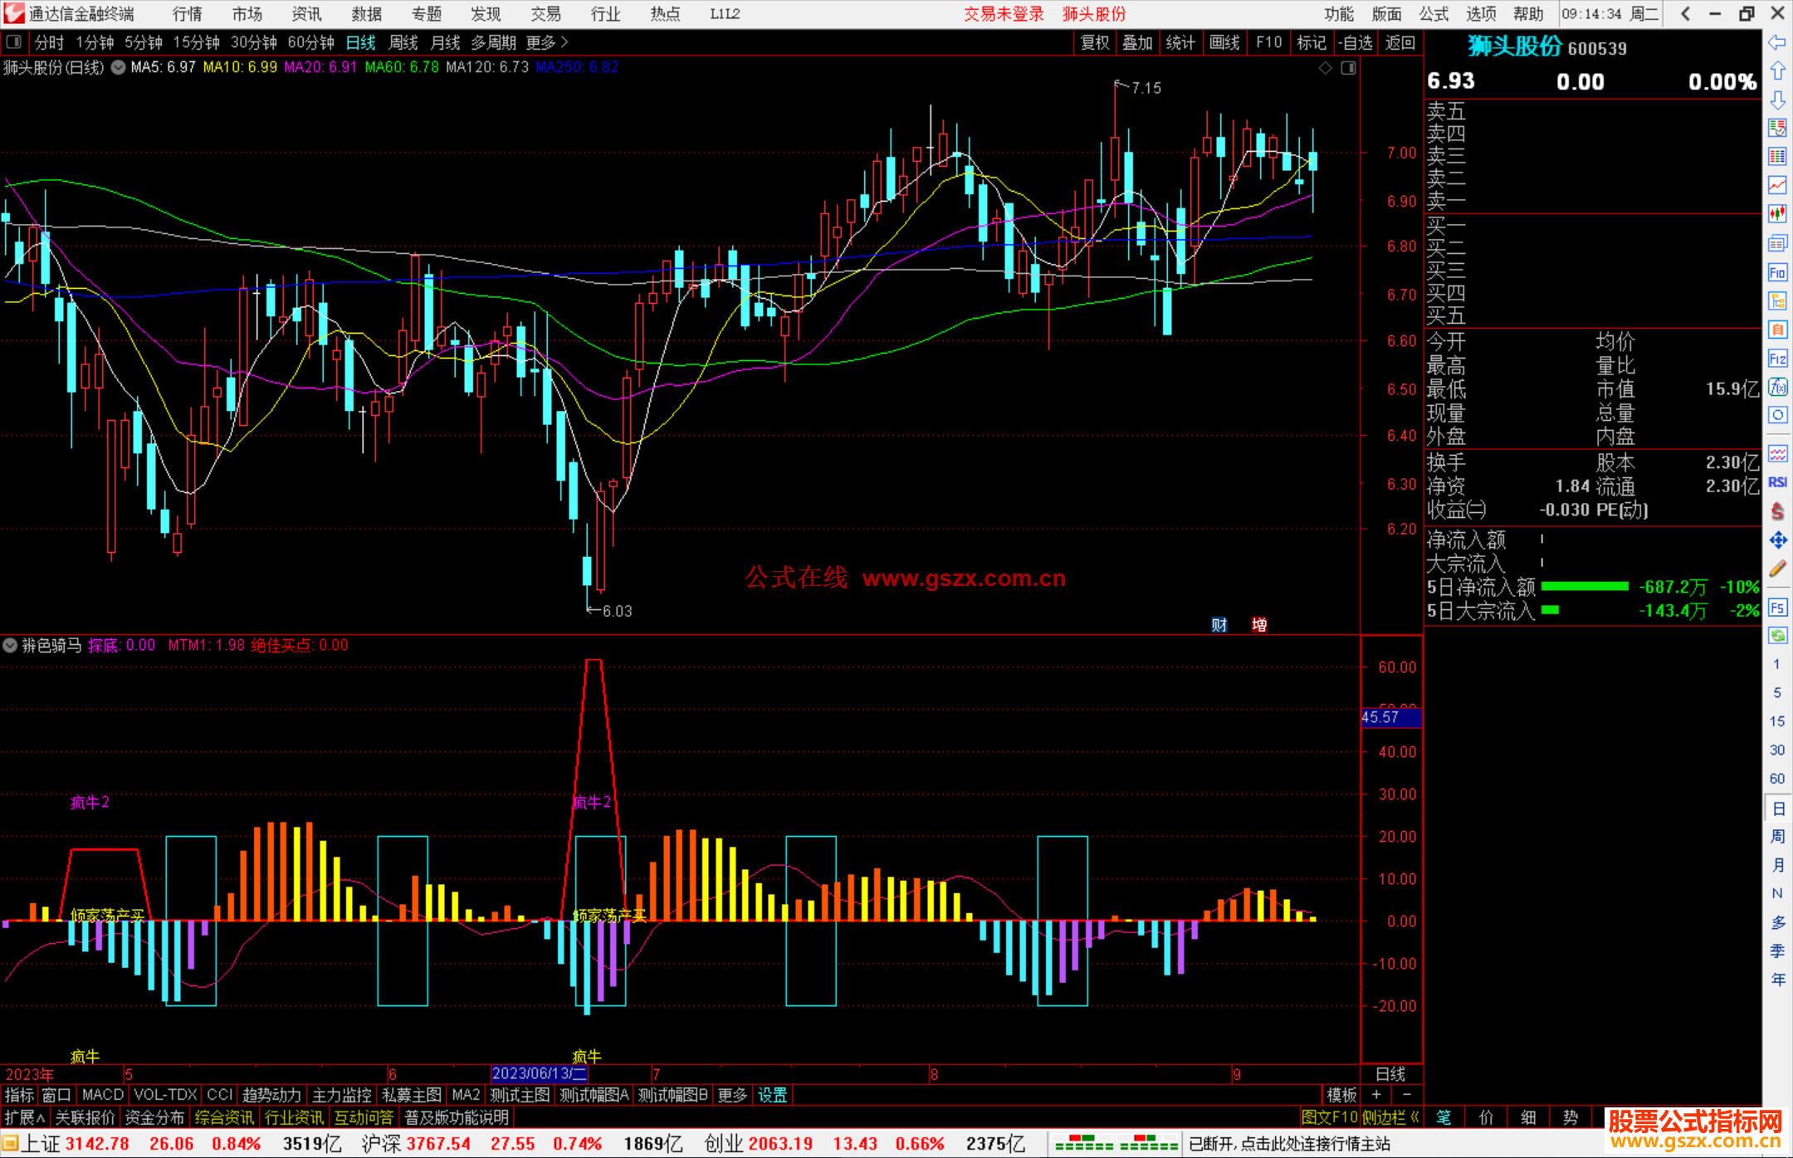Open the 公式 menu
This screenshot has width=1793, height=1158.
point(1433,14)
